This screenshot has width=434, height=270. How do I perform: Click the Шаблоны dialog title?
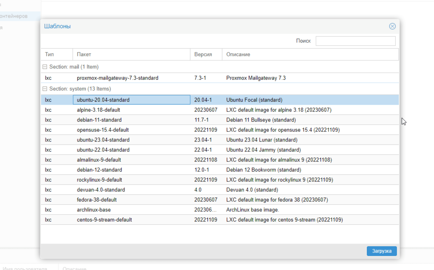point(57,26)
